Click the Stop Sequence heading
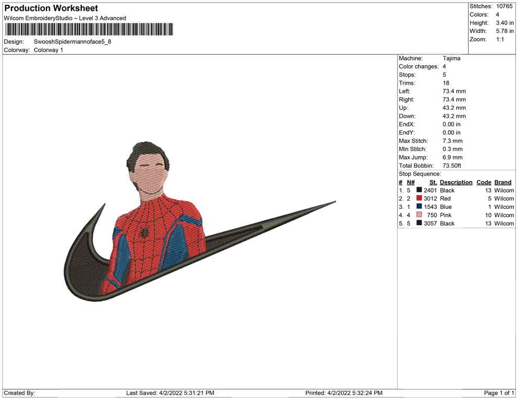Image resolution: width=518 pixels, height=398 pixels. click(420, 174)
